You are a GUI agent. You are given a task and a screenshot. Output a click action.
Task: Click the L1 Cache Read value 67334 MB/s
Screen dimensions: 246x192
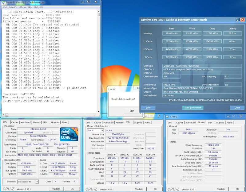click(x=172, y=41)
